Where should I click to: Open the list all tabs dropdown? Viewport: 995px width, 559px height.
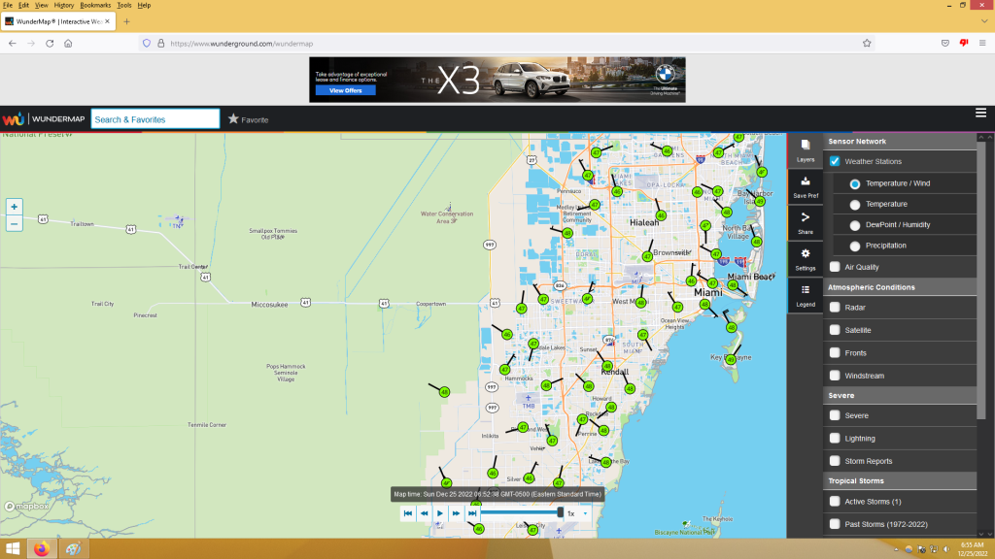coord(984,21)
